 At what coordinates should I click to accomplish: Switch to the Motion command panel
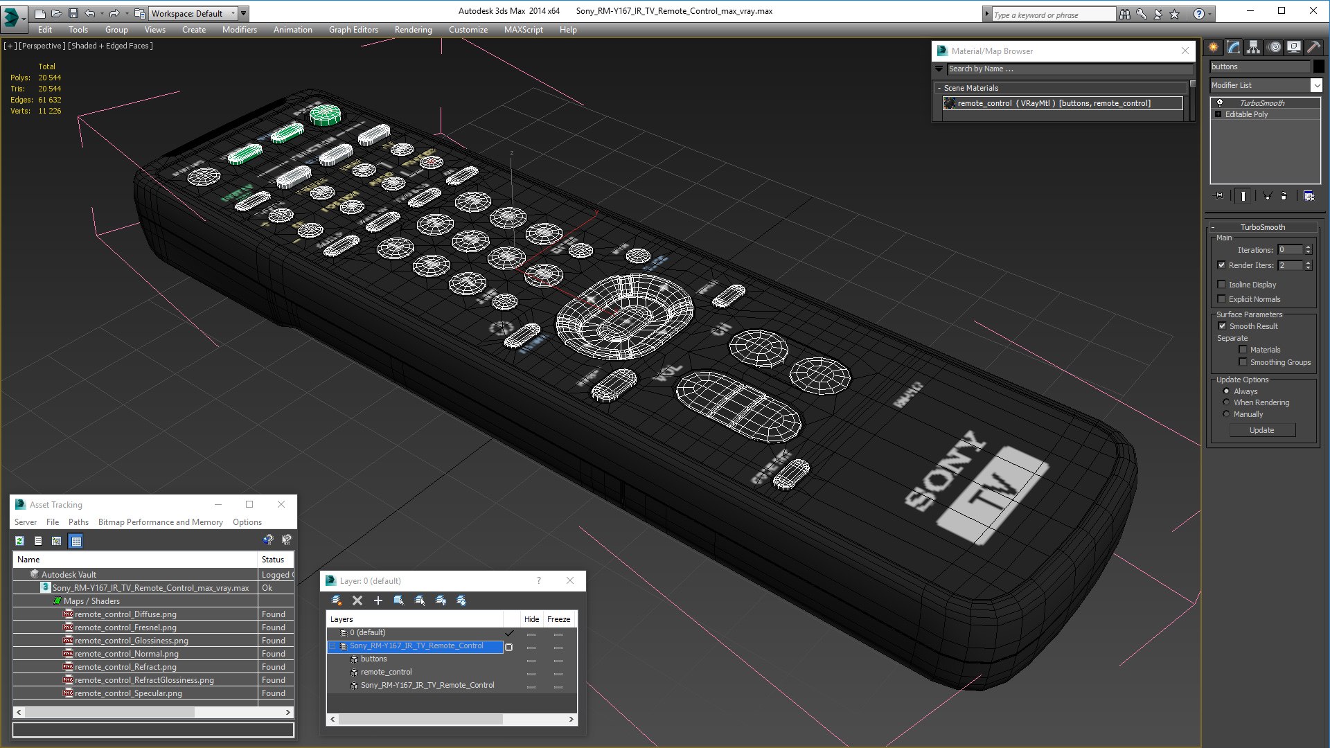click(1275, 47)
